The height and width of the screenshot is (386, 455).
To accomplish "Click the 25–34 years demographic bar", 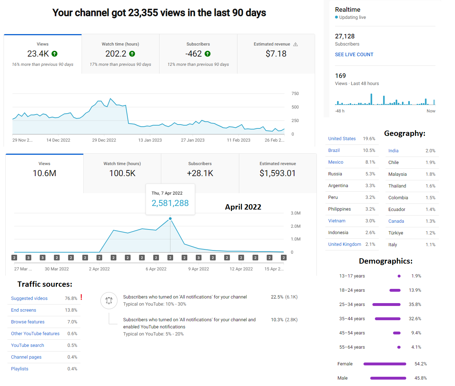I will (386, 305).
